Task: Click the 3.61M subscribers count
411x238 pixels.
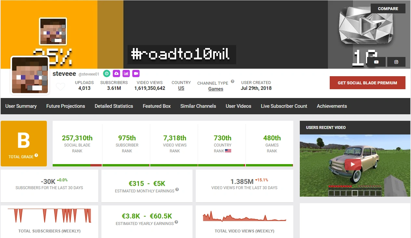Action: [x=114, y=88]
